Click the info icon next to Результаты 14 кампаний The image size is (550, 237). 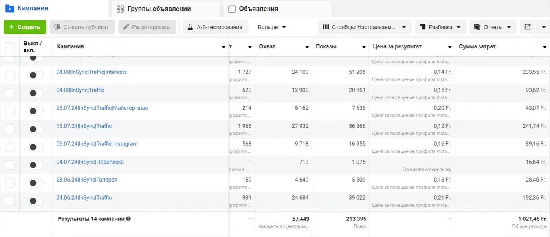pyautogui.click(x=128, y=219)
